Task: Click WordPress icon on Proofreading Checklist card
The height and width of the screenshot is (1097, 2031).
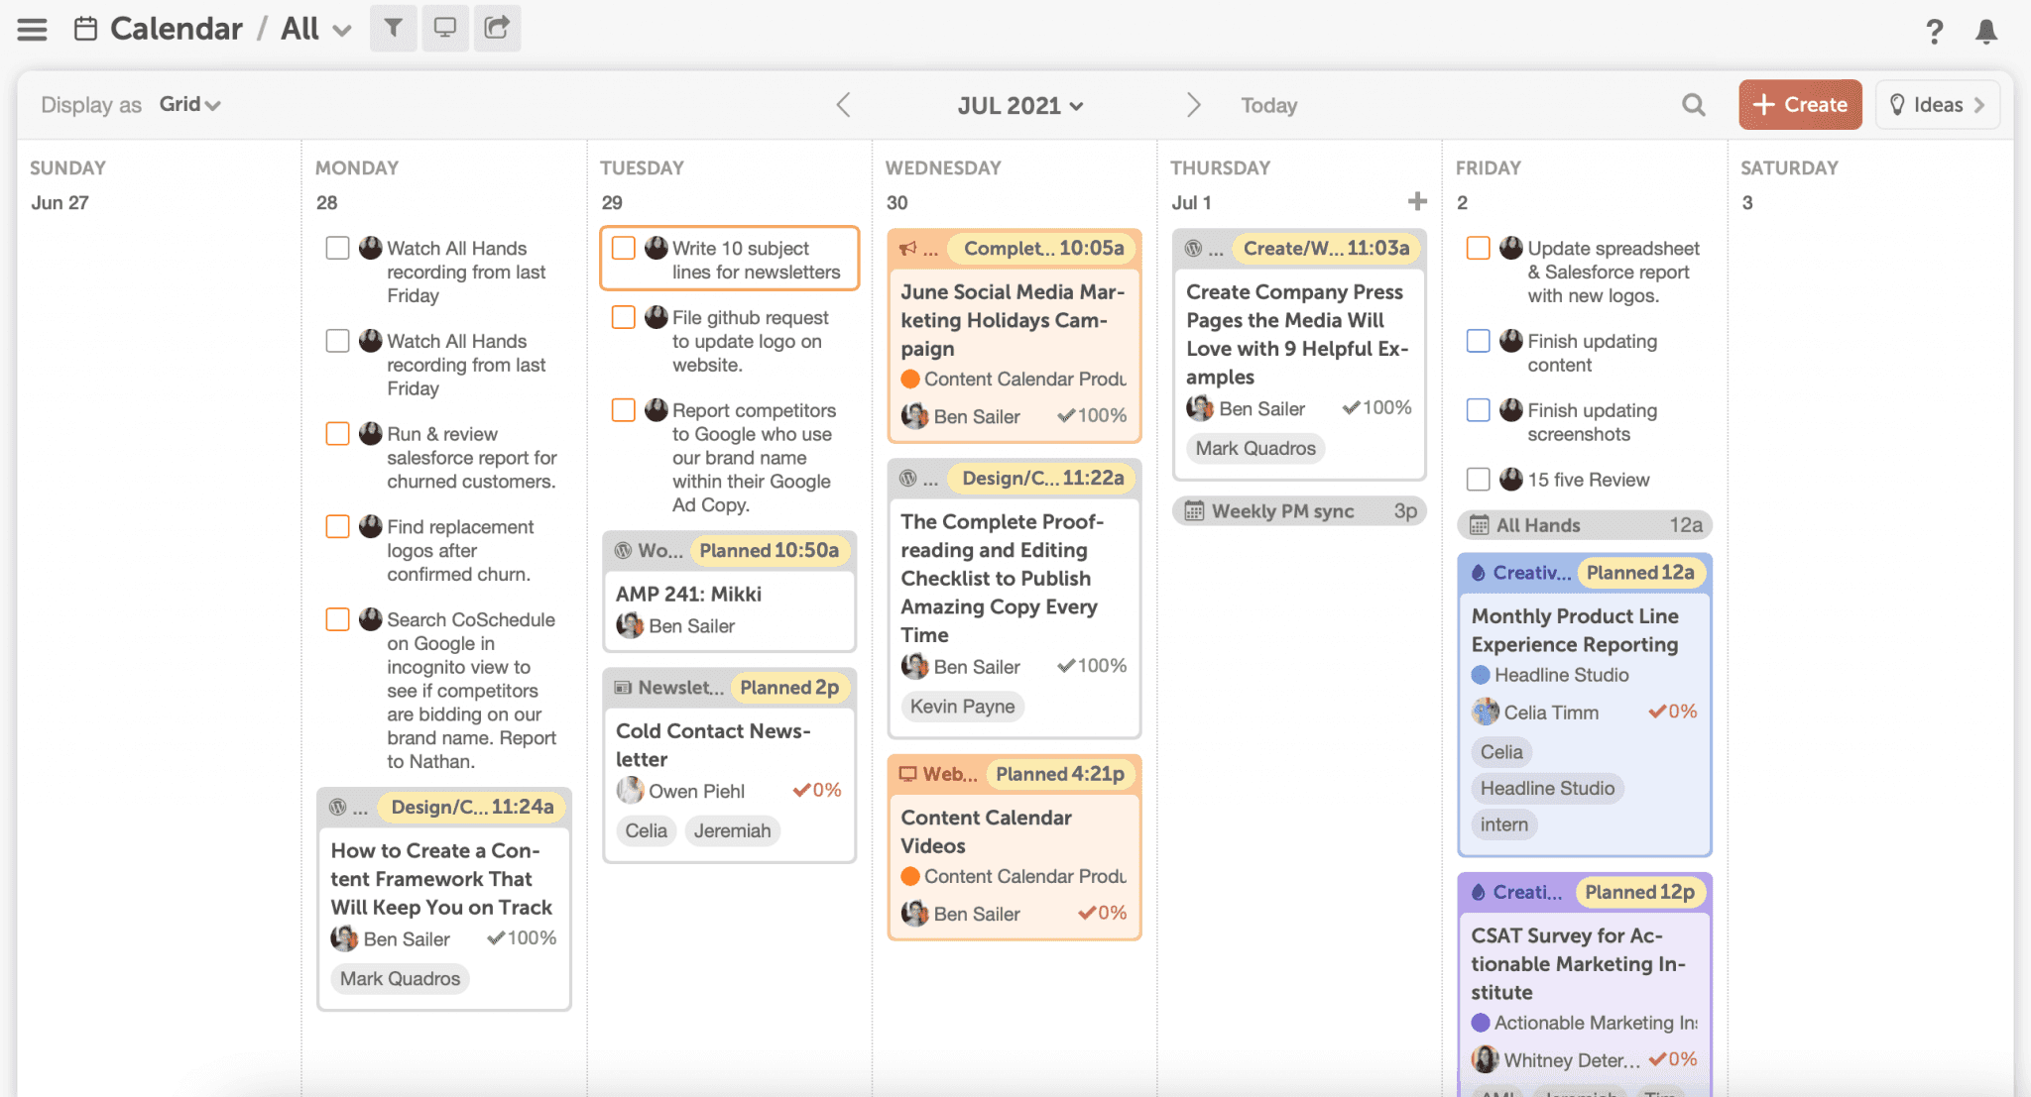Action: pyautogui.click(x=907, y=479)
